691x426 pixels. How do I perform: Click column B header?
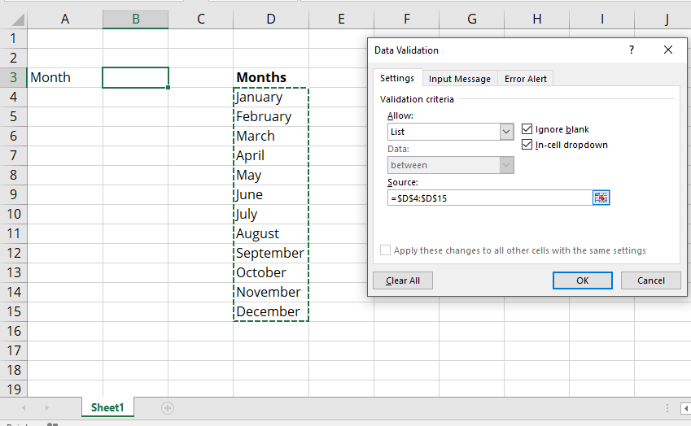pyautogui.click(x=135, y=19)
